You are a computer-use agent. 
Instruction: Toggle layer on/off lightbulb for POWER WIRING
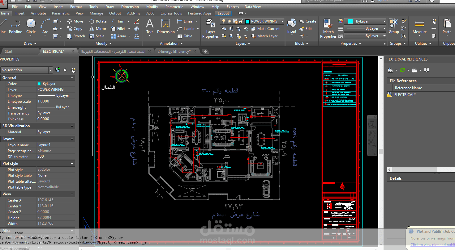coord(224,21)
